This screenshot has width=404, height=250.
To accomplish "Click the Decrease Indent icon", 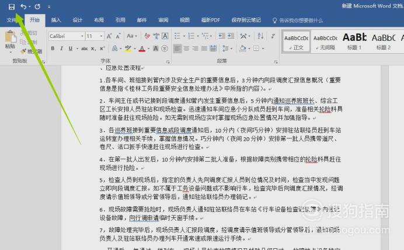I will [x=222, y=36].
